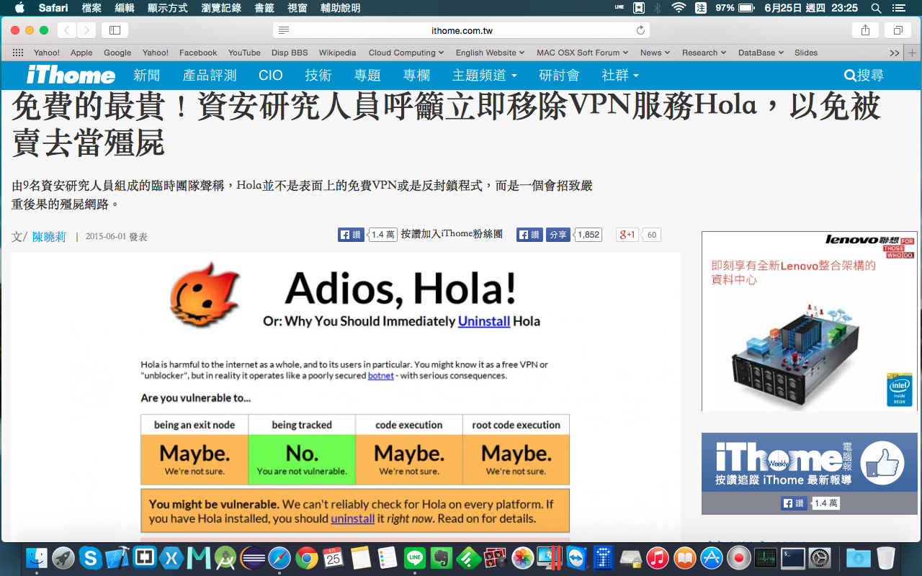Open a new tab with plus button

click(913, 53)
